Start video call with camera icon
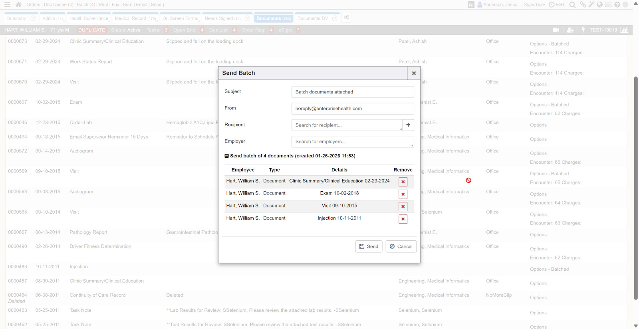 point(556,30)
